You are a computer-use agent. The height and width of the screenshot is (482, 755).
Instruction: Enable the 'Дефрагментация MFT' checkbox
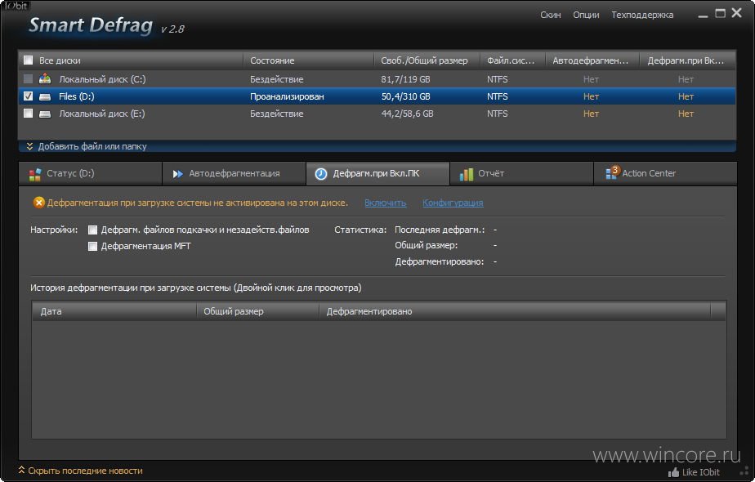click(92, 247)
